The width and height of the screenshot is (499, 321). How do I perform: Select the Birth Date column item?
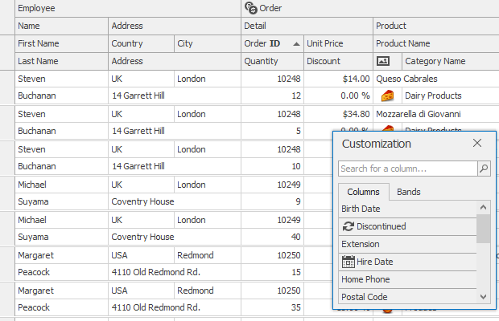click(x=407, y=209)
